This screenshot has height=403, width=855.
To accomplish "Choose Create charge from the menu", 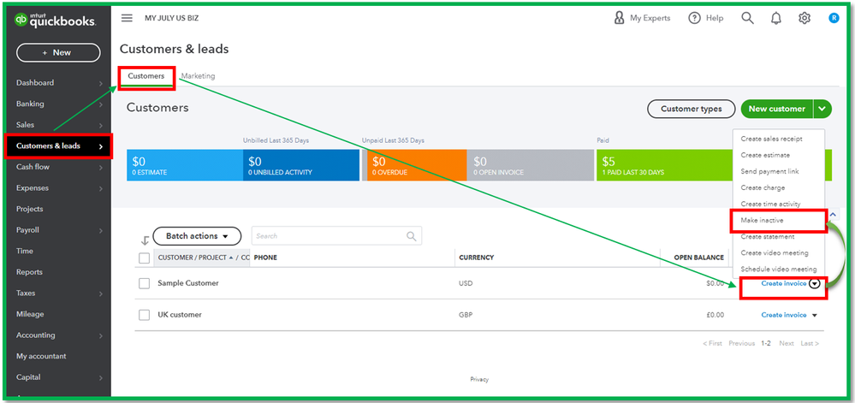I will point(763,187).
